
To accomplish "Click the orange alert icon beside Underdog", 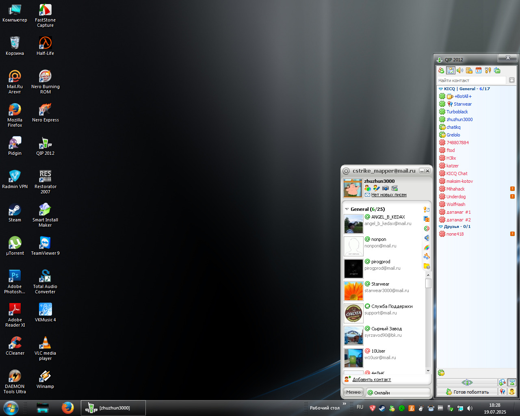I will coord(512,197).
